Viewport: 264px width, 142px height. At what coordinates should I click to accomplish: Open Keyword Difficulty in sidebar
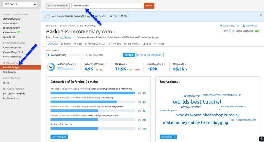[12, 57]
